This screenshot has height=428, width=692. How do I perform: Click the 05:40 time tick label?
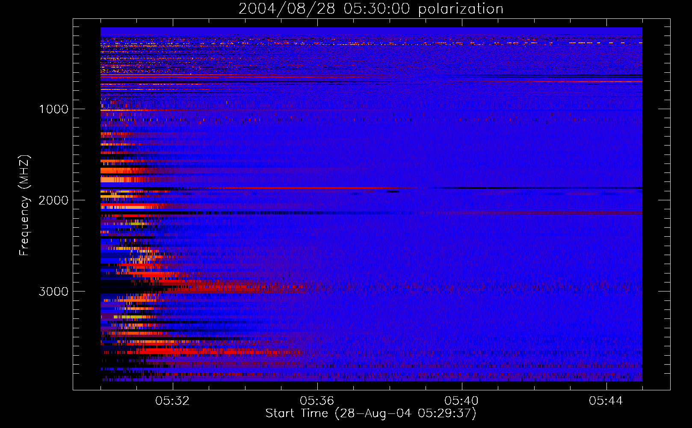(x=462, y=401)
